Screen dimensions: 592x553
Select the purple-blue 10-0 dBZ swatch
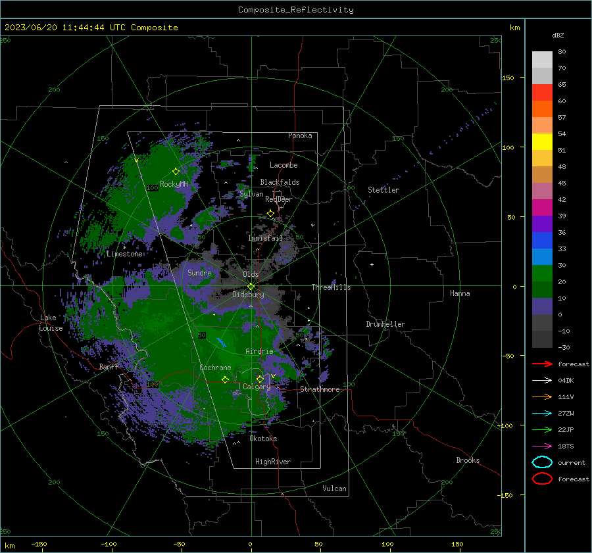pyautogui.click(x=542, y=306)
